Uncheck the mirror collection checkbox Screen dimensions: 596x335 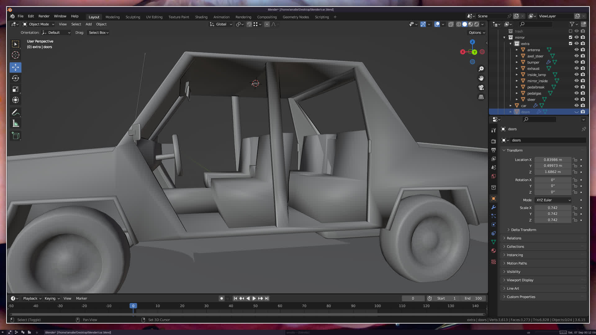(x=571, y=37)
